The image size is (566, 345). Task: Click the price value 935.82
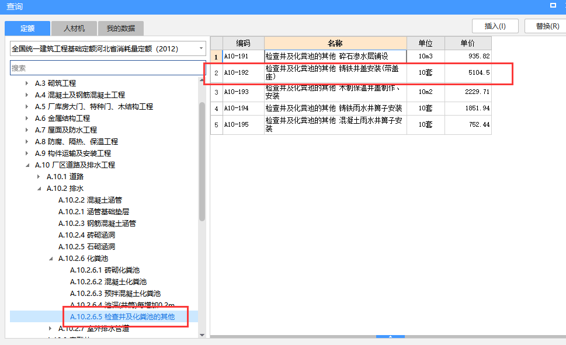(479, 56)
